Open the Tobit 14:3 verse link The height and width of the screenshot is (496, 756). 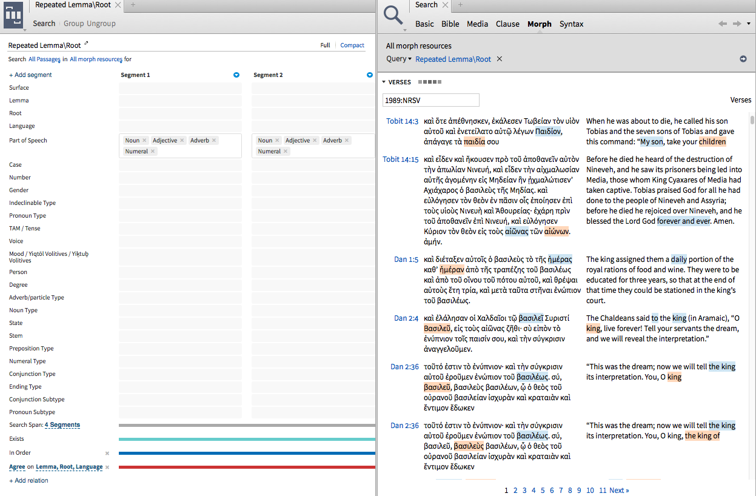pos(402,121)
